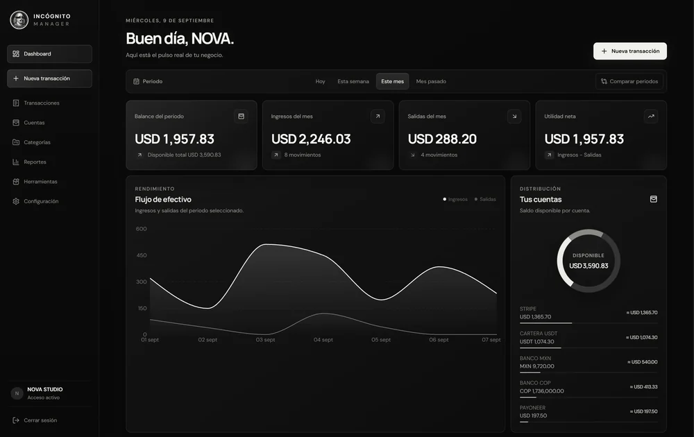Click the Disponible donut chart
Screen dimensions: 694x437
pyautogui.click(x=589, y=261)
